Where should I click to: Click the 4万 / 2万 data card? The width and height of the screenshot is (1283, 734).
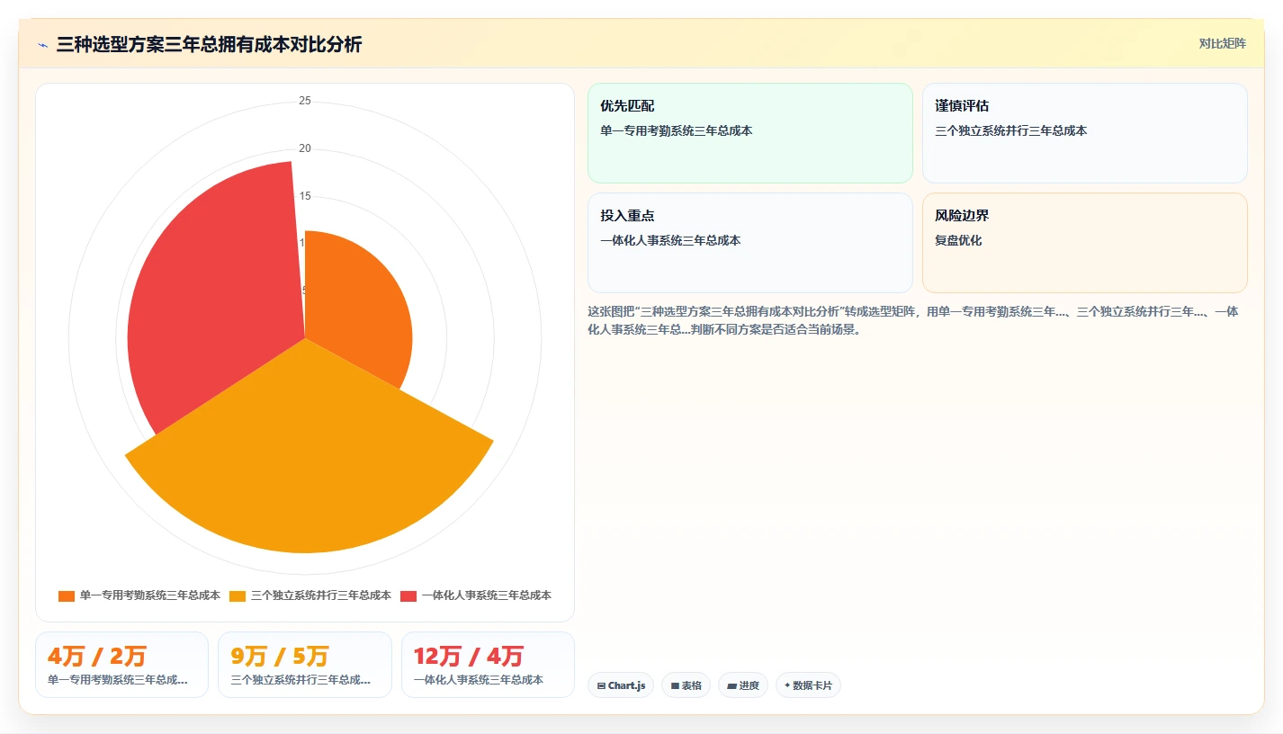[x=121, y=665]
